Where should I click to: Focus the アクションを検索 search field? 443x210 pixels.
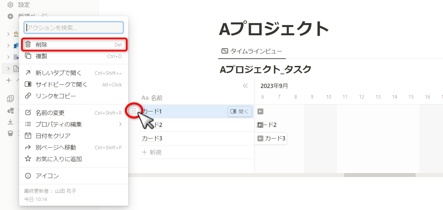coord(74,28)
